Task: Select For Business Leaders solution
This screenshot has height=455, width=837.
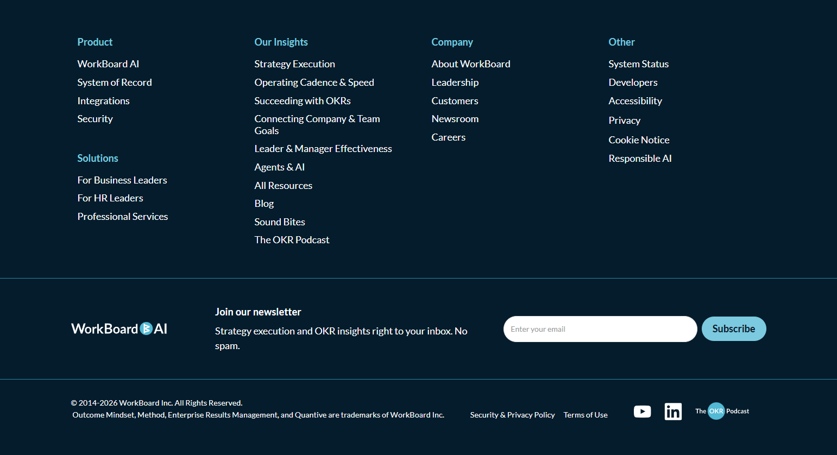Action: coord(122,180)
